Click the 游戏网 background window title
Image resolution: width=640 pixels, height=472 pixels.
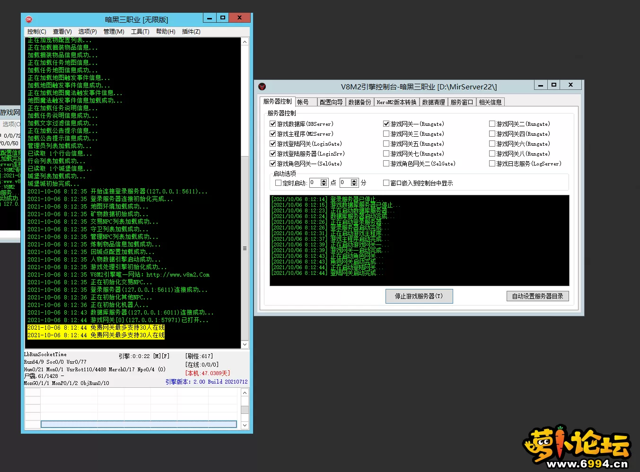click(10, 113)
